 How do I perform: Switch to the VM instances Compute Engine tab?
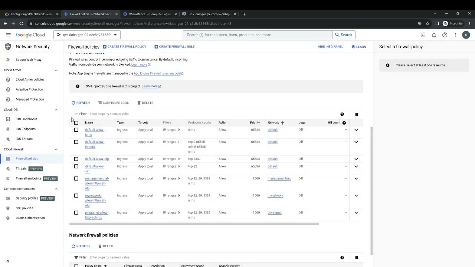point(149,14)
